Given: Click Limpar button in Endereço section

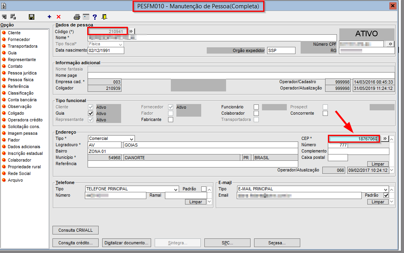Looking at the screenshot, I should click(x=378, y=164).
